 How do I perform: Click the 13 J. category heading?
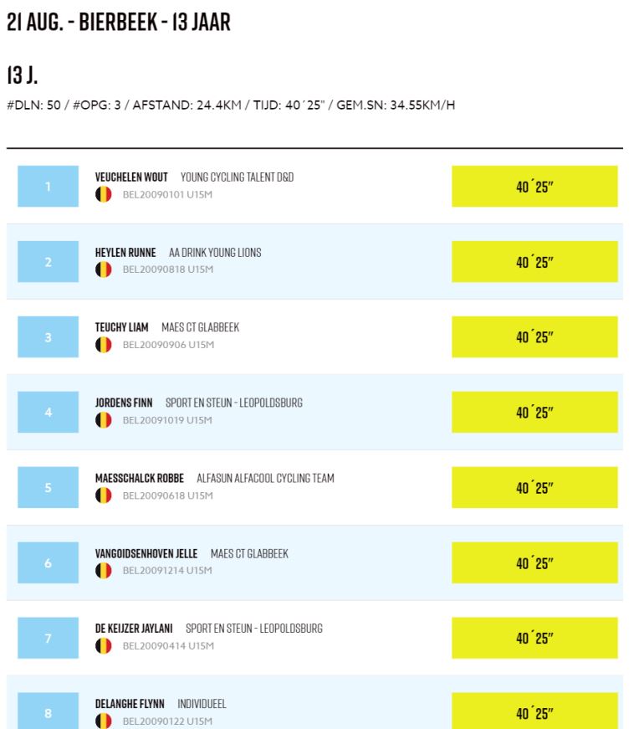23,76
